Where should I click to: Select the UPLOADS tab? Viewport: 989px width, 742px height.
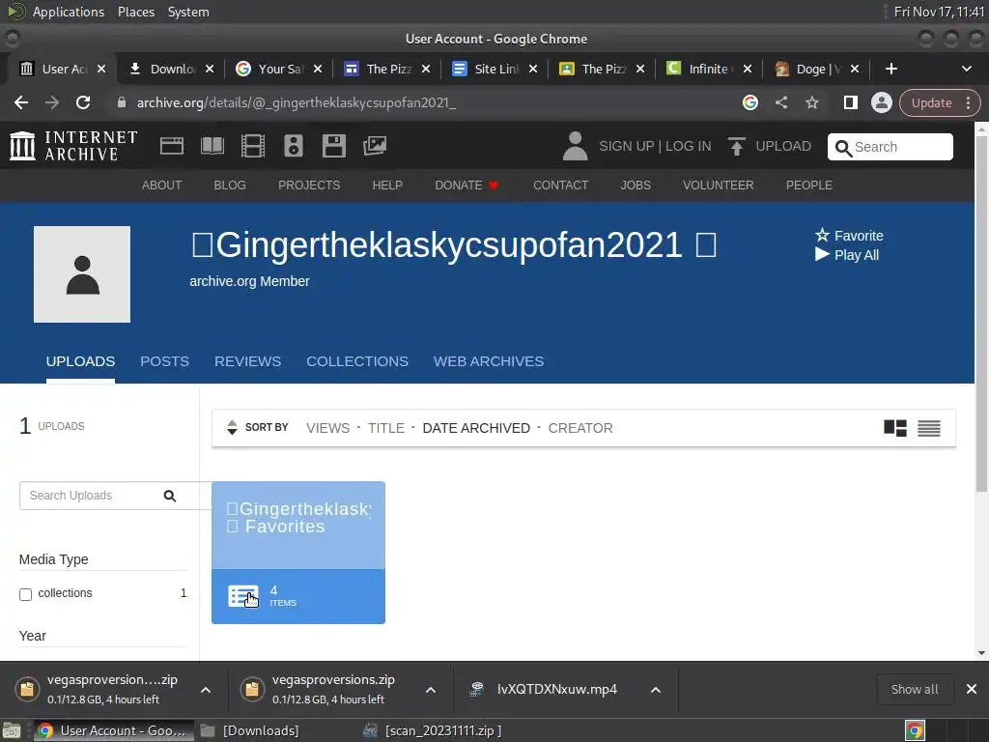point(81,361)
